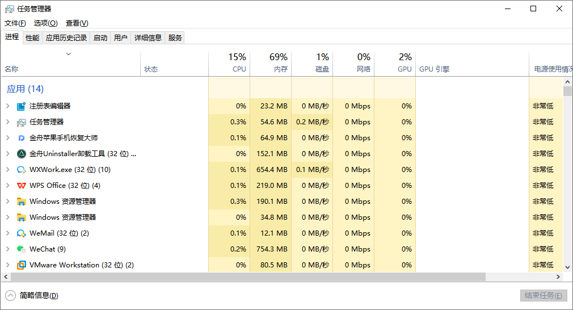Click the WPS Office process icon
573x310 pixels.
(21, 186)
